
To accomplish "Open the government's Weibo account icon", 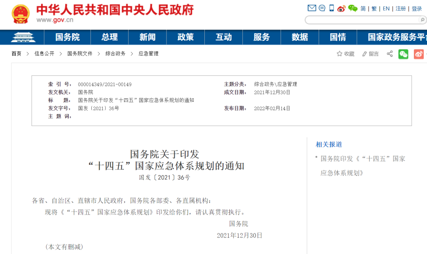I will pyautogui.click(x=341, y=8).
